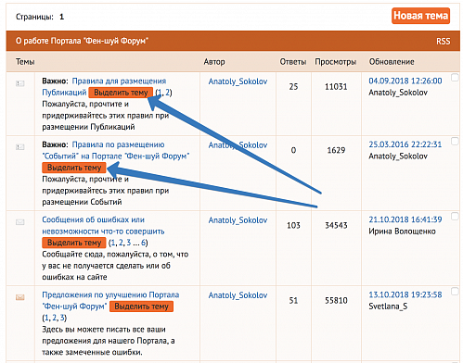The height and width of the screenshot is (363, 463).
Task: Open Anatoly_Sokolov author link in the 'Публикаций' row
Action: point(238,81)
